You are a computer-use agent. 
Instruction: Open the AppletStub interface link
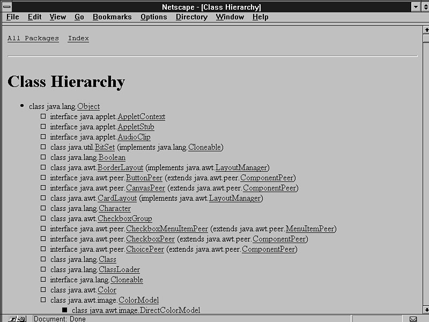coord(136,127)
